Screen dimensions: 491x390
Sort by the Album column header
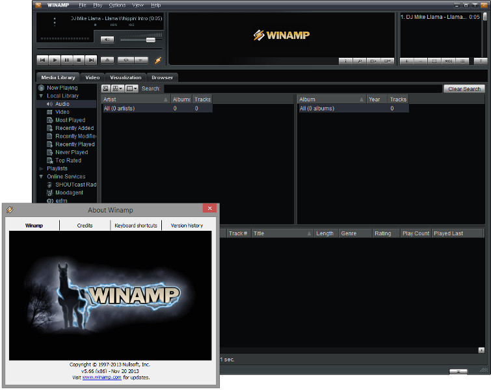pos(331,99)
